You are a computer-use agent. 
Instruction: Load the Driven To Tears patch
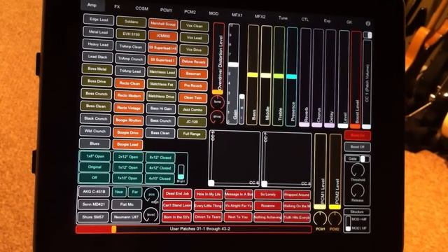(208, 217)
